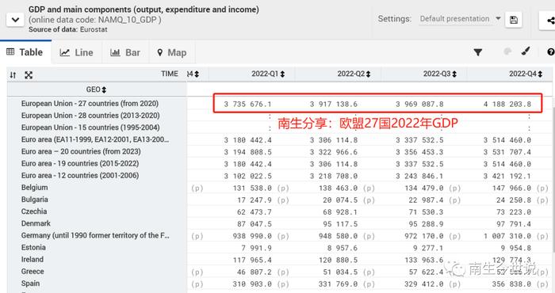Select the TIME dimension label
The width and height of the screenshot is (555, 293).
tap(170, 74)
